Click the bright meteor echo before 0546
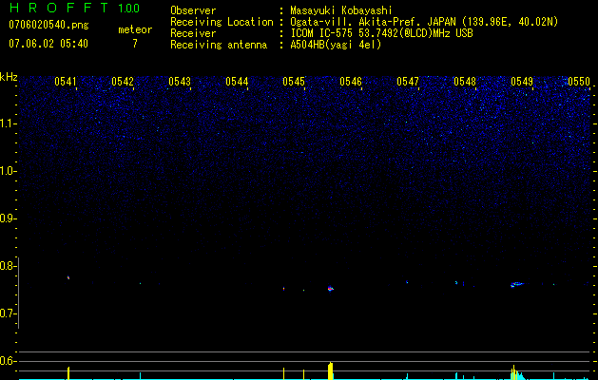This screenshot has width=598, height=380. tap(330, 289)
